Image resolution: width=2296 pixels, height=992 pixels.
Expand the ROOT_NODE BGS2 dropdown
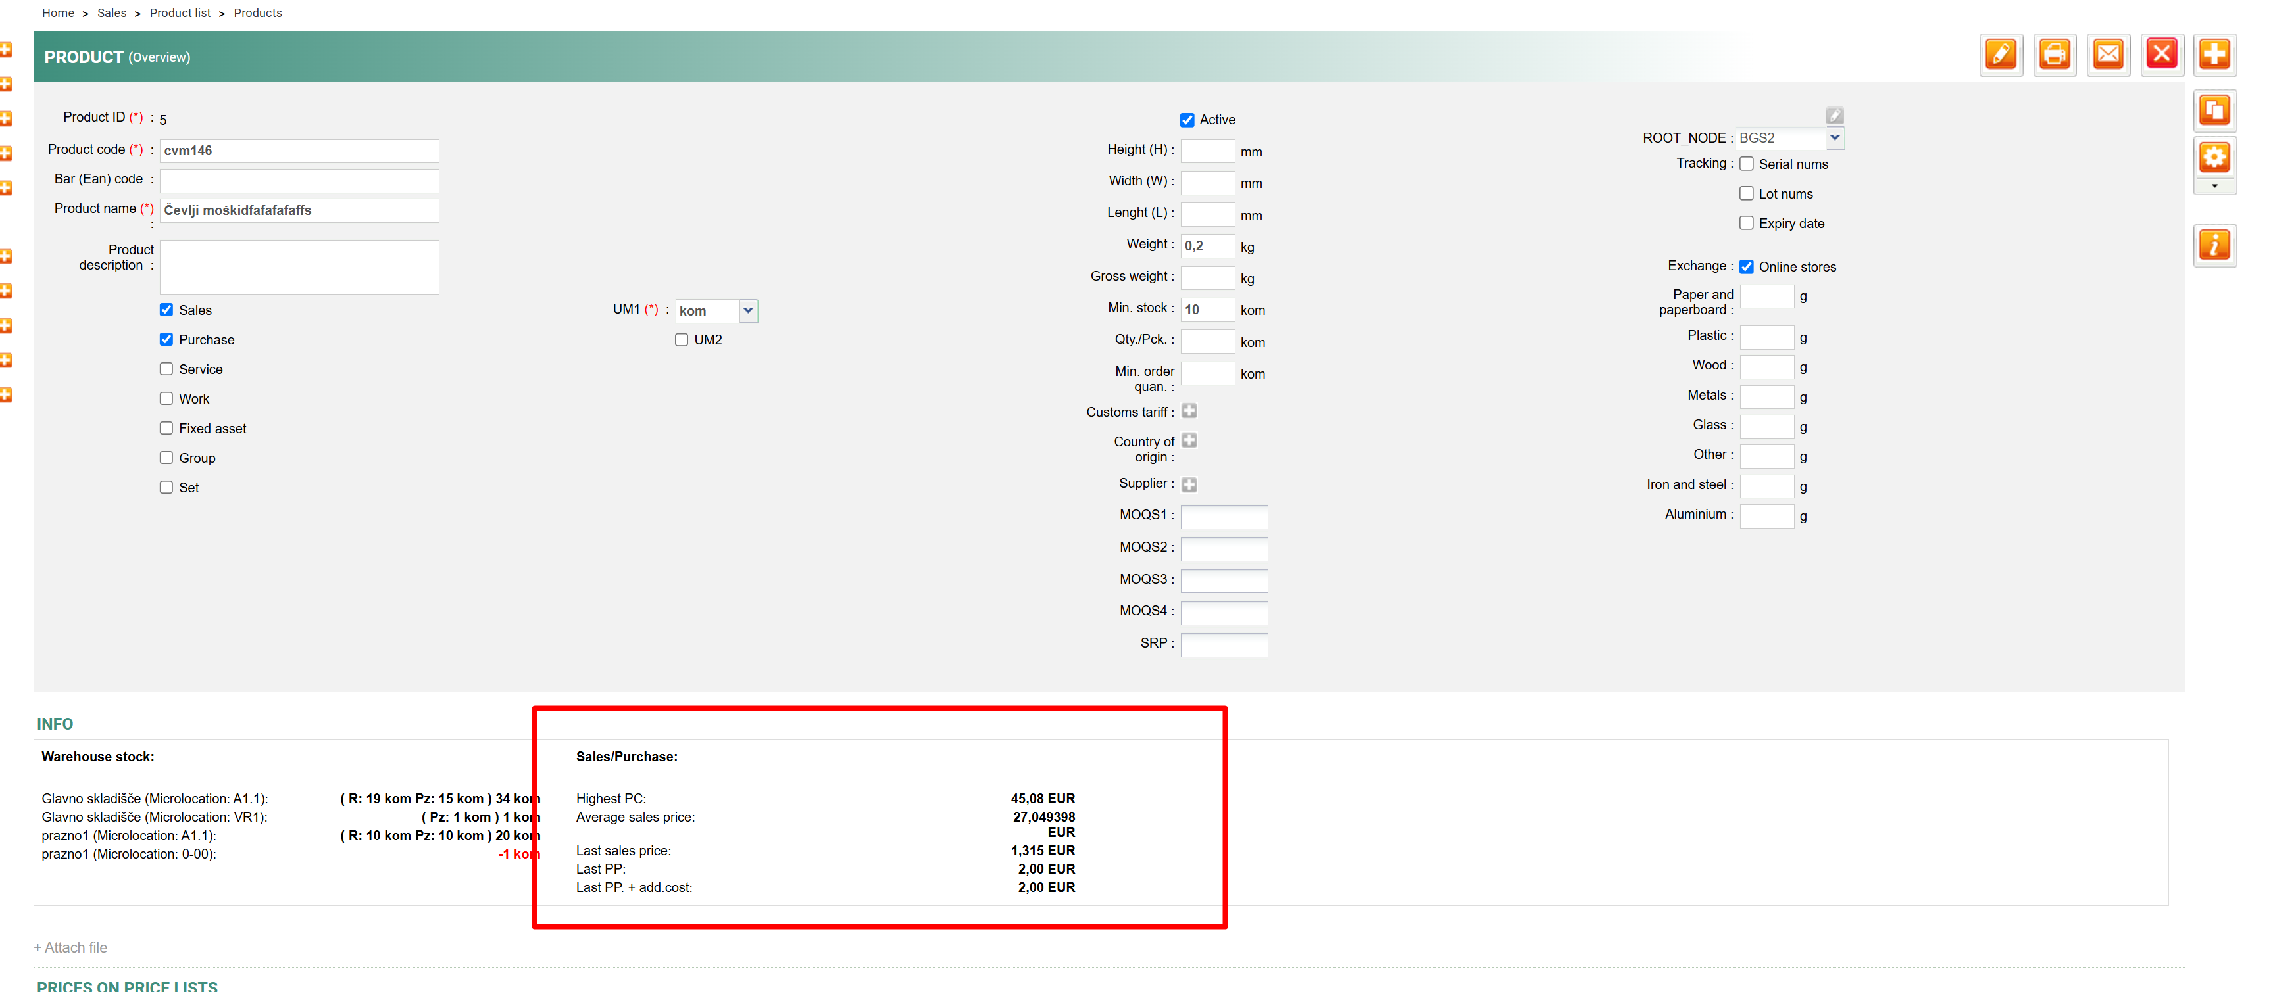tap(1834, 138)
